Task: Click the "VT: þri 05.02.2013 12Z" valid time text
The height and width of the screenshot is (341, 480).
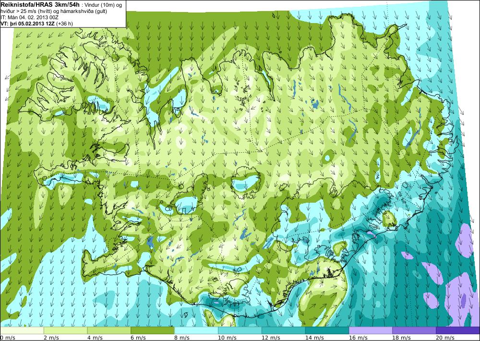Action: pyautogui.click(x=26, y=24)
